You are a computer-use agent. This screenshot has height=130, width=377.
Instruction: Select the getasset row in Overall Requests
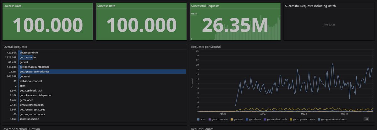94,76
